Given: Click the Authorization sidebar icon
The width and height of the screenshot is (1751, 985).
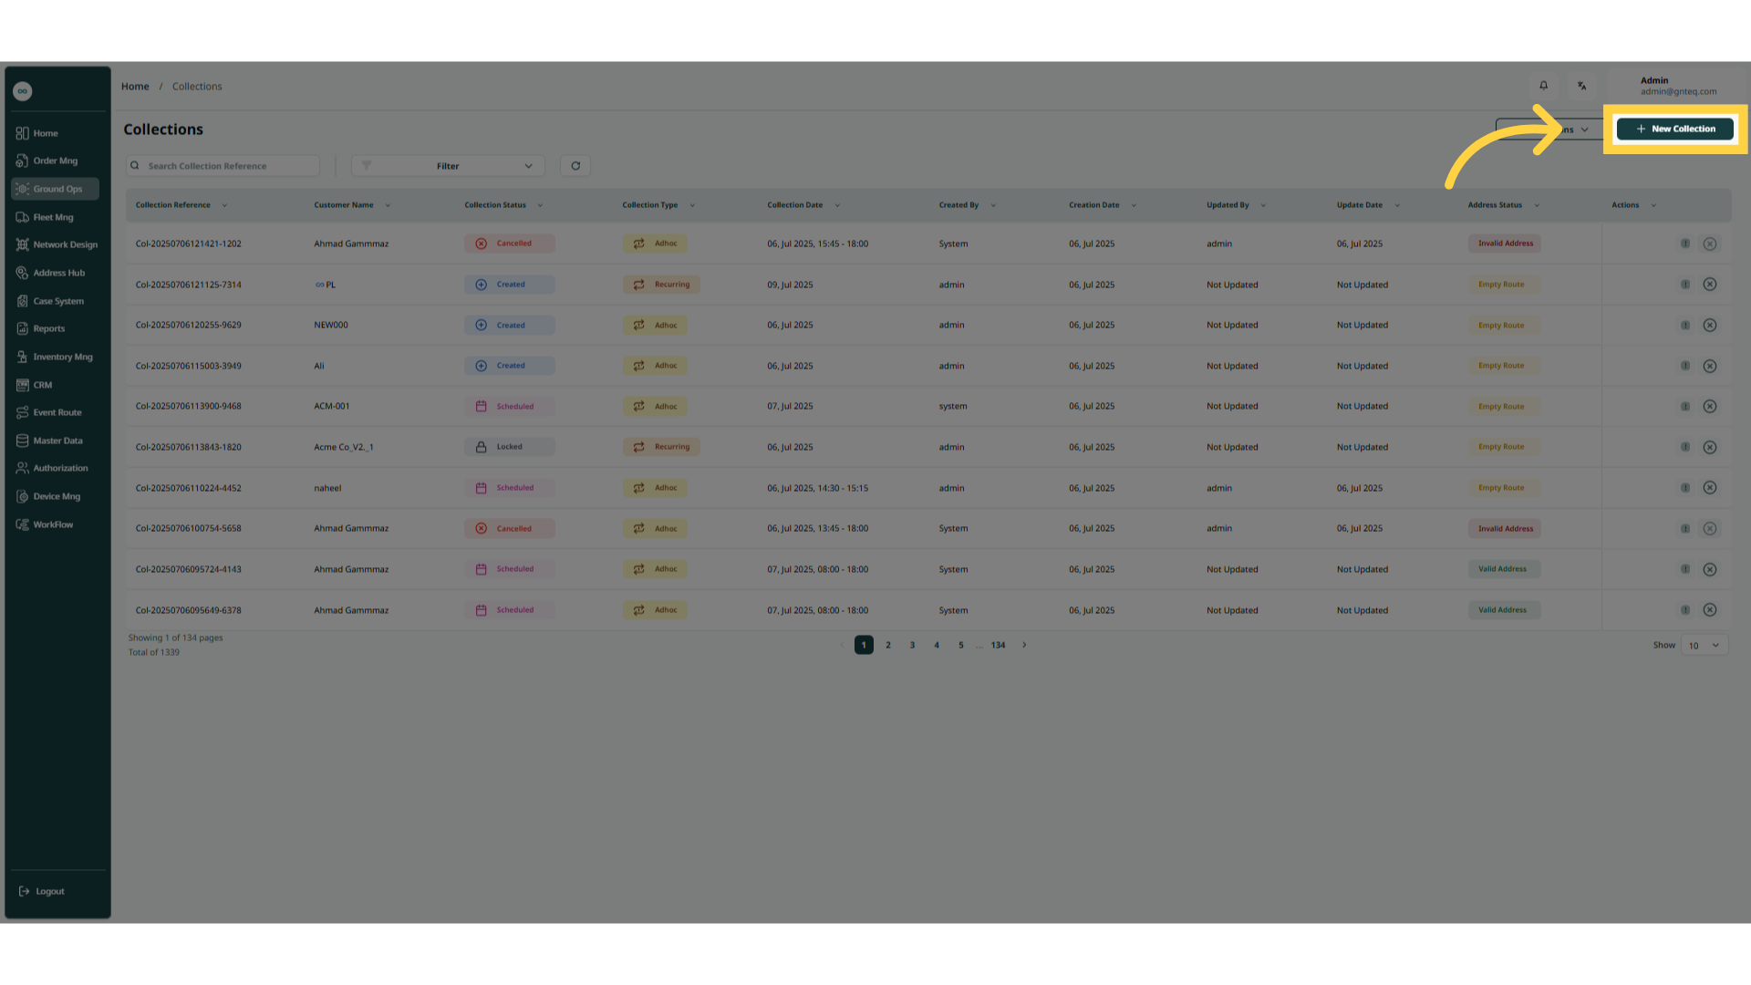Looking at the screenshot, I should (23, 468).
